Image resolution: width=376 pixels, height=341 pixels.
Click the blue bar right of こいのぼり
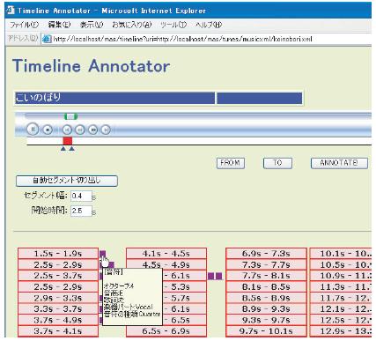pyautogui.click(x=260, y=98)
